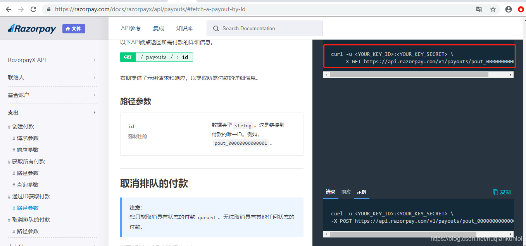Go to 取消排队的付款 sidebar link
This screenshot has width=526, height=246.
[31, 220]
